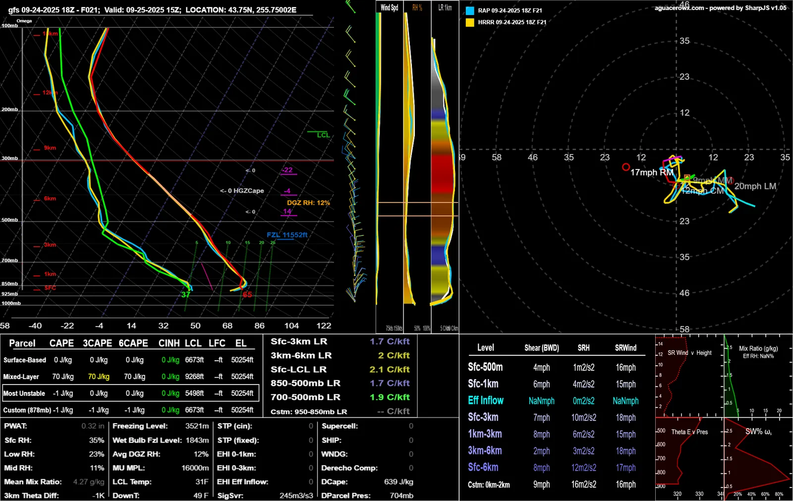Click the 700-500mb LR lapse rate row
The image size is (793, 501).
click(340, 397)
